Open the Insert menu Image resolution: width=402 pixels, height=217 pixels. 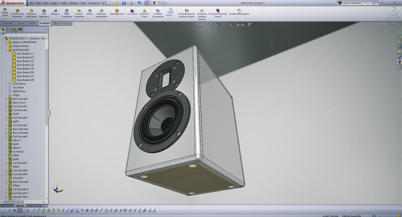[55, 3]
